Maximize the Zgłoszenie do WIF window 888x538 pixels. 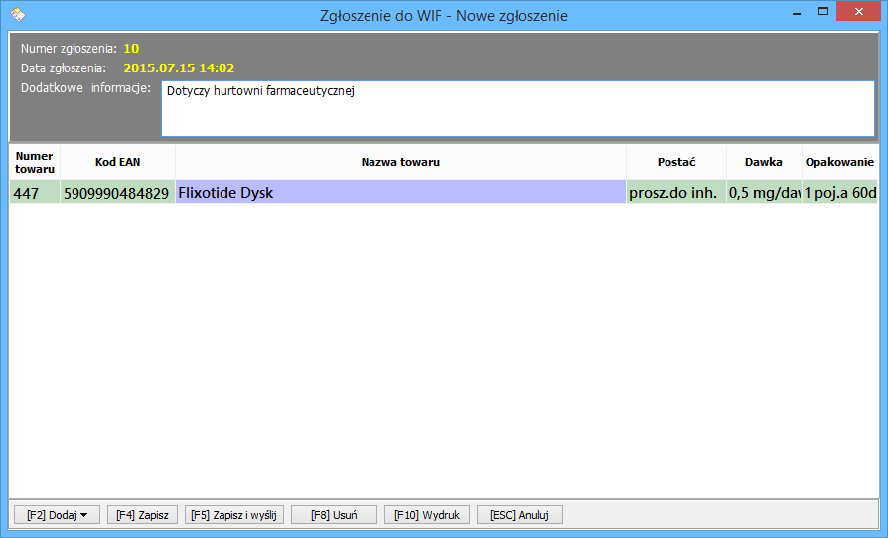coord(823,11)
